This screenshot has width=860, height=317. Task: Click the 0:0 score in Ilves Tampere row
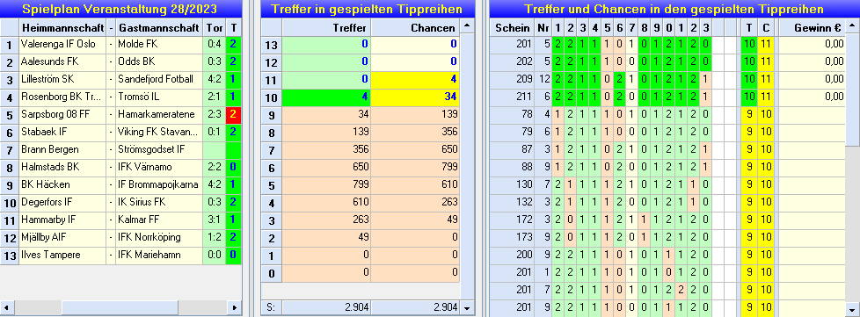point(214,256)
